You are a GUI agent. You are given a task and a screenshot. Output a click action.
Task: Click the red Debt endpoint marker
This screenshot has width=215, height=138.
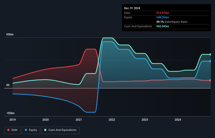pos(211,80)
